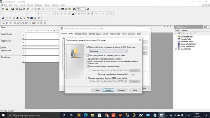This screenshot has height=118, width=210.
Task: Click the Task View taskbar icon
Action: click(71, 115)
